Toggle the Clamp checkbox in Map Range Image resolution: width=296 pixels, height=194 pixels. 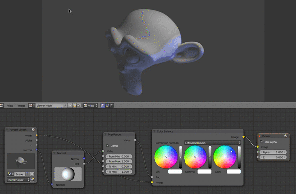point(108,145)
